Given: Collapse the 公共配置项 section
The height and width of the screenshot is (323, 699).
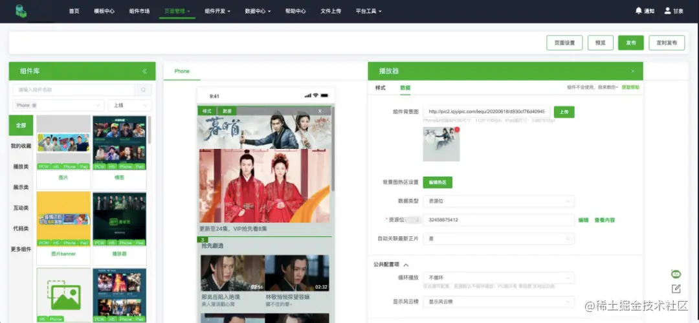Looking at the screenshot, I should 406,265.
